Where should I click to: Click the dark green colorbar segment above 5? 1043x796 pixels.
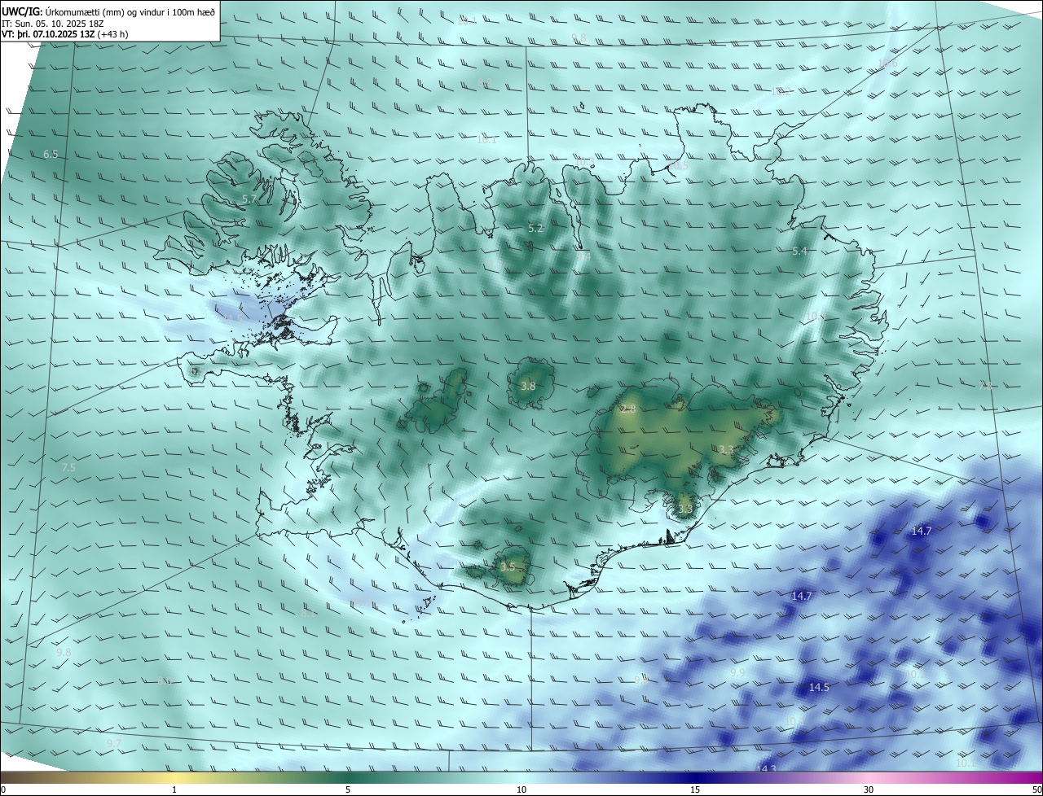pyautogui.click(x=348, y=777)
